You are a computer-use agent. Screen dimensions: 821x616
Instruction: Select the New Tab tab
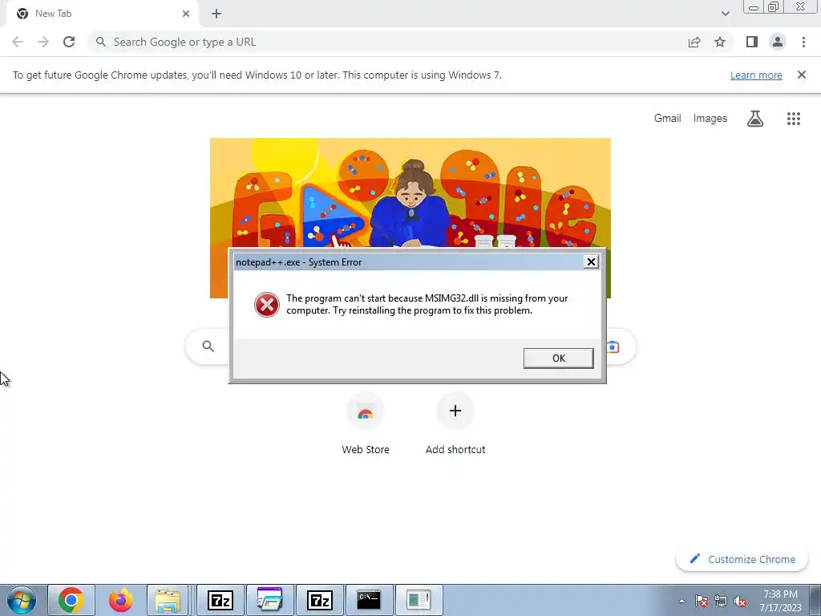102,14
